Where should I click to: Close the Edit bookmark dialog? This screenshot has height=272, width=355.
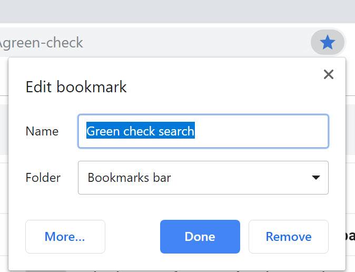click(329, 74)
